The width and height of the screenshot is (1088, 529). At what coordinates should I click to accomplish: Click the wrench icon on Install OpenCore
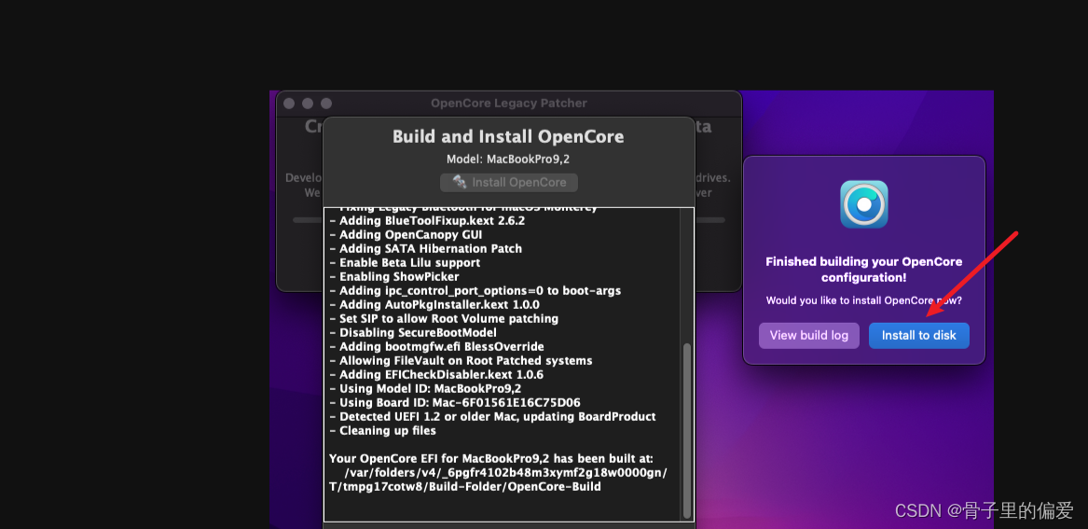point(460,183)
